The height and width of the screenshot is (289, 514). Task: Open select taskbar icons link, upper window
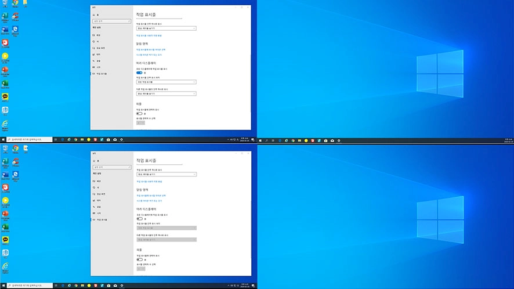[x=151, y=49]
